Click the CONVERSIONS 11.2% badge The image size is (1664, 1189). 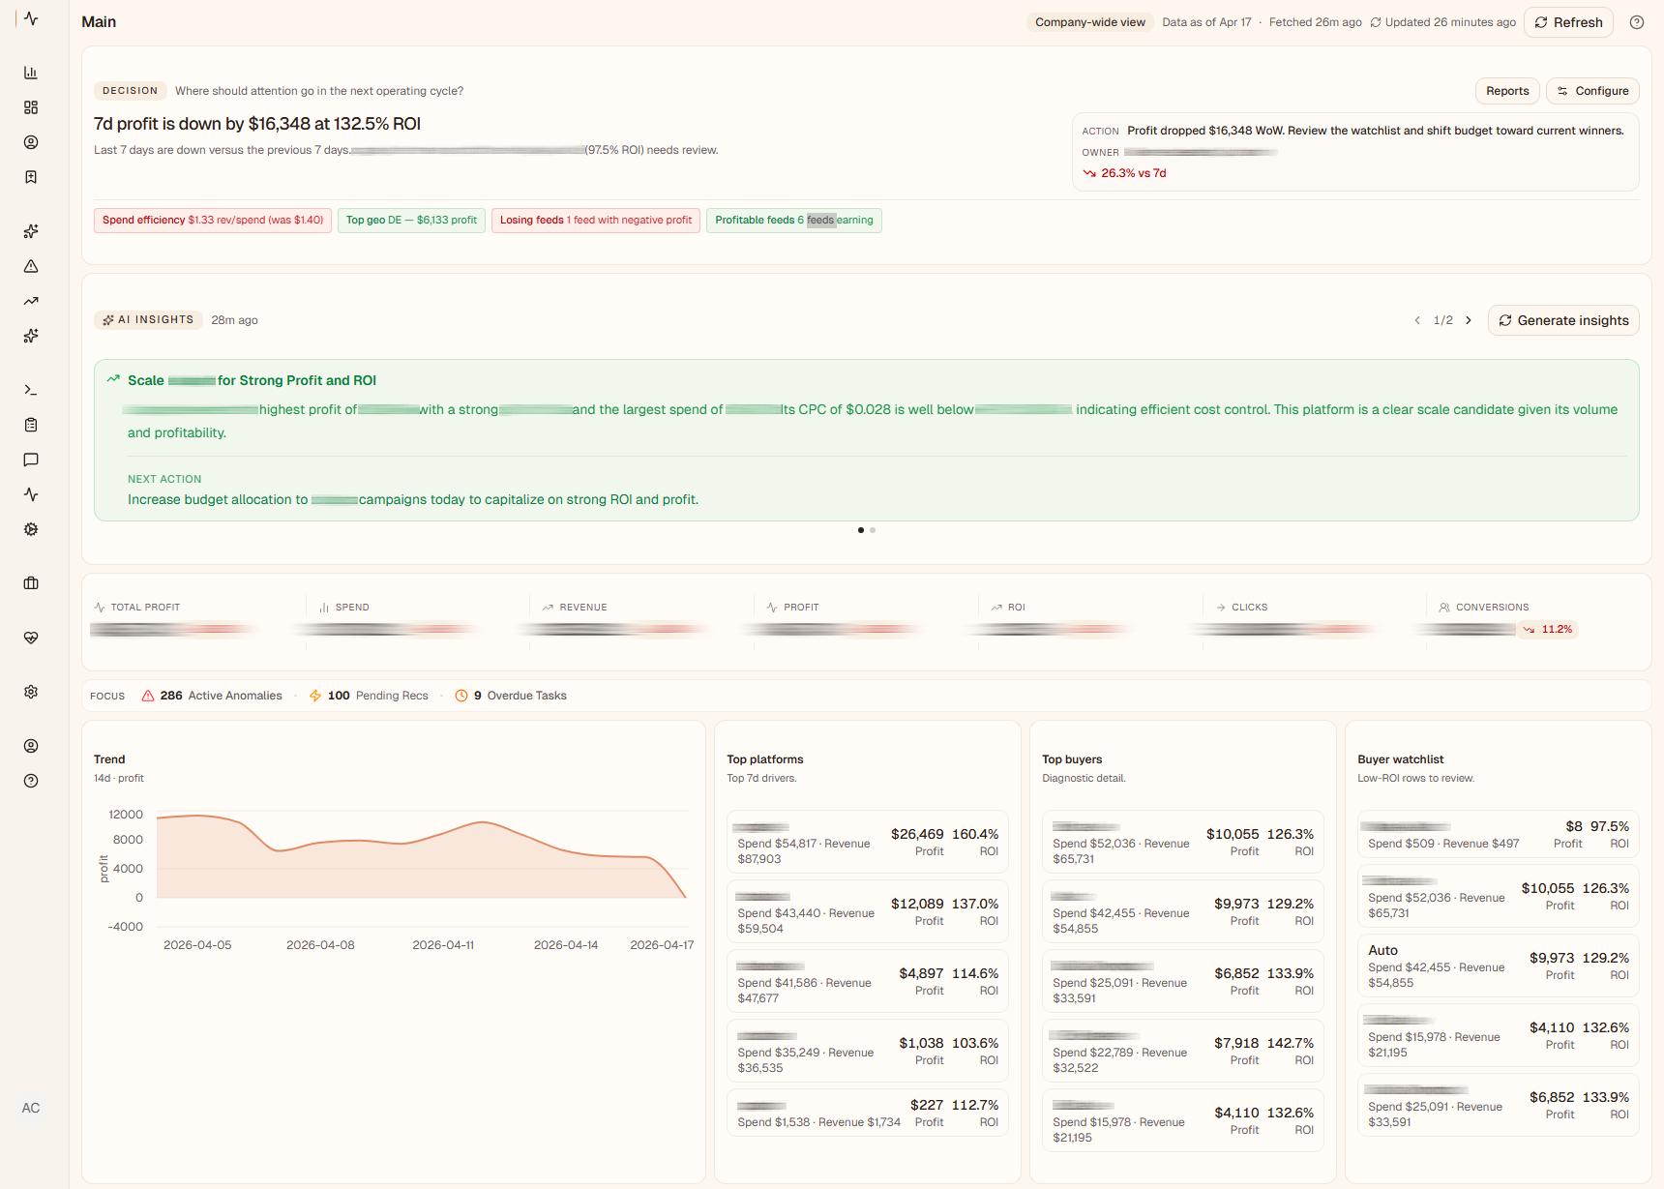[1548, 630]
